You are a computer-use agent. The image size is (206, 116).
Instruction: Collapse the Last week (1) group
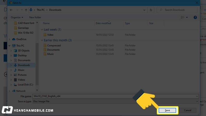(x=42, y=30)
